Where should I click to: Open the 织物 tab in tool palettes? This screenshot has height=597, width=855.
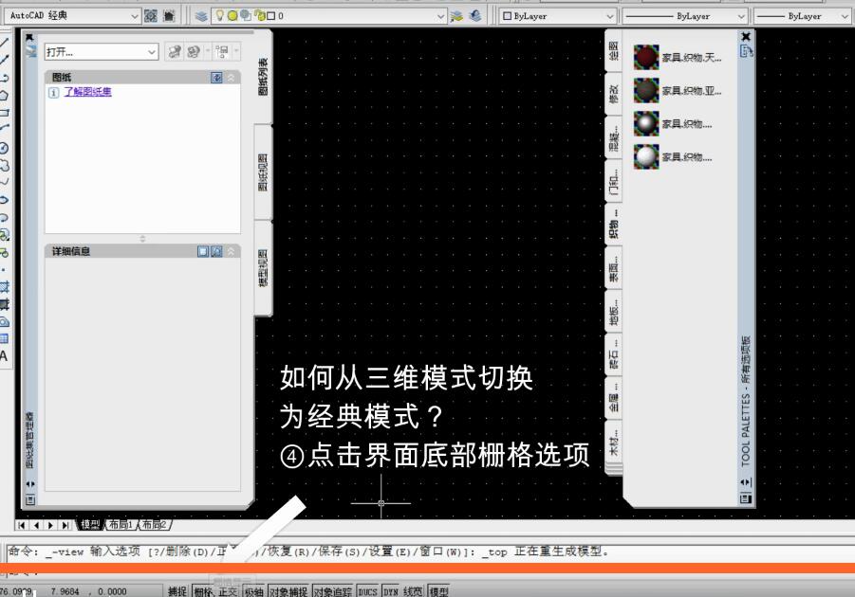[617, 222]
